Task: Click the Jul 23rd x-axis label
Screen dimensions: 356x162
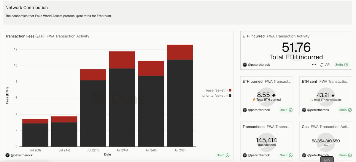Action: [122, 150]
